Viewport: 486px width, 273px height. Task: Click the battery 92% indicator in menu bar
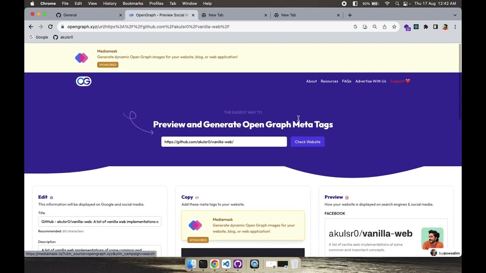pyautogui.click(x=371, y=3)
